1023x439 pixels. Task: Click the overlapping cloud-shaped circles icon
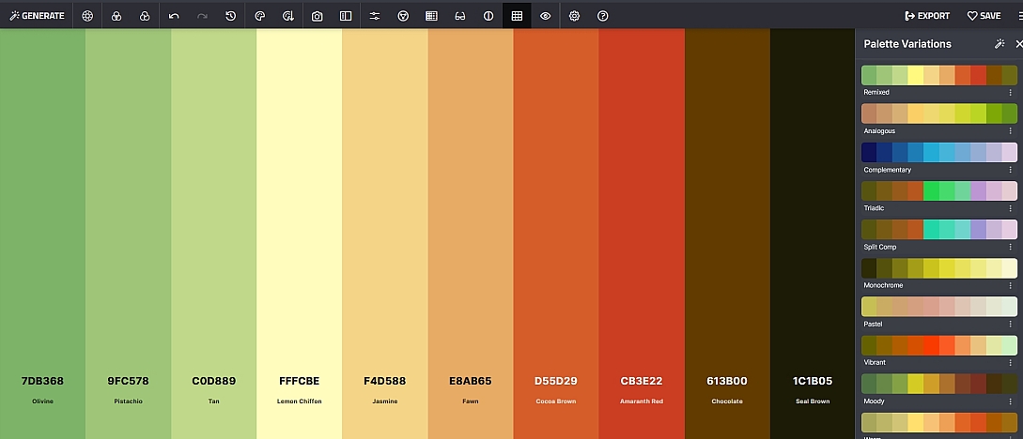[145, 16]
